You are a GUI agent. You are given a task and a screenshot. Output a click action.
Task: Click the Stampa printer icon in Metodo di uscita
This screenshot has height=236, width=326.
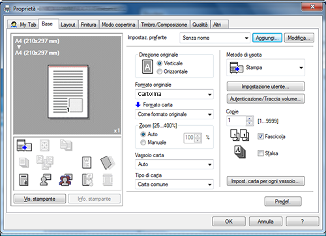click(237, 68)
